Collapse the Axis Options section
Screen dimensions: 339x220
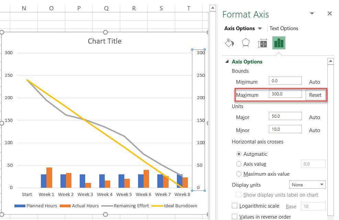pyautogui.click(x=227, y=62)
